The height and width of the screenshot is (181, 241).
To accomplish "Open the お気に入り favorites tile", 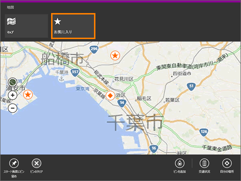I will (x=73, y=26).
